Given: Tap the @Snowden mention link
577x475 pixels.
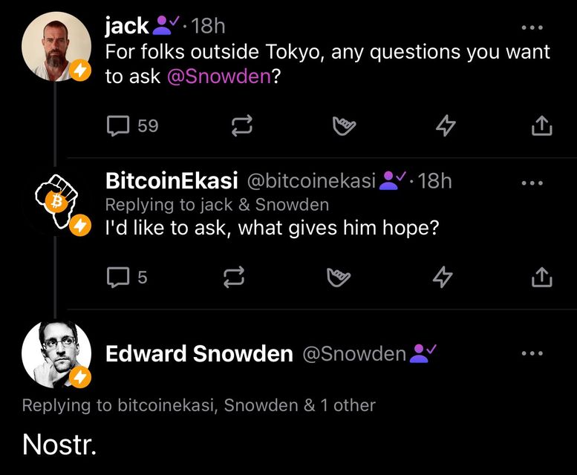Looking at the screenshot, I should click(x=219, y=76).
